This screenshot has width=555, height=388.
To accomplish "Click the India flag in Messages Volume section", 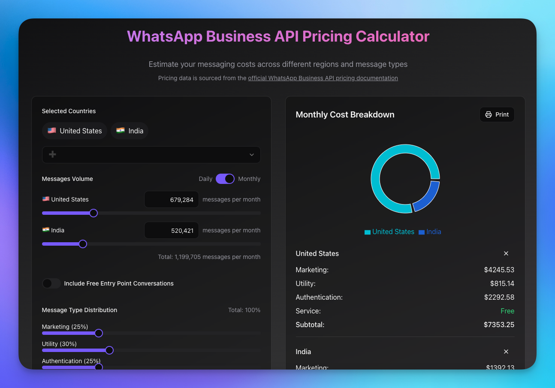I will (x=45, y=229).
